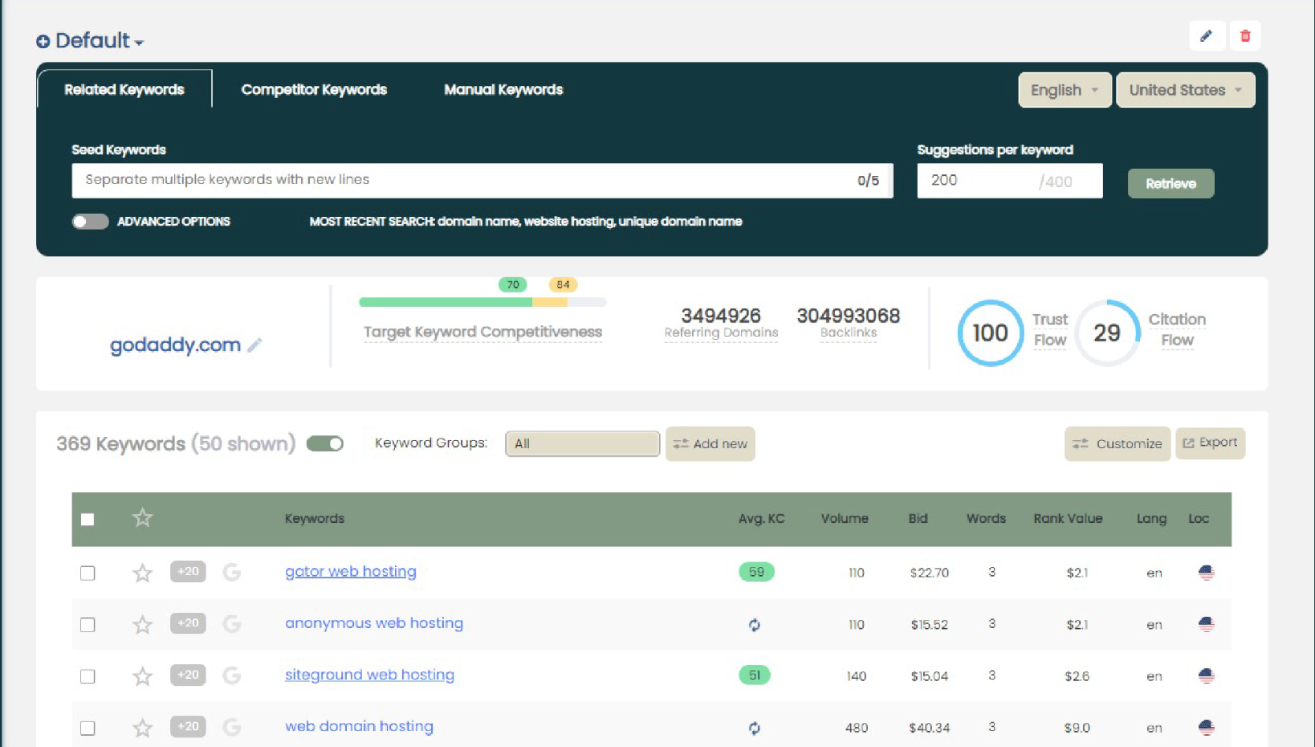
Task: Click the pencil edit icon at top right
Action: [x=1206, y=36]
